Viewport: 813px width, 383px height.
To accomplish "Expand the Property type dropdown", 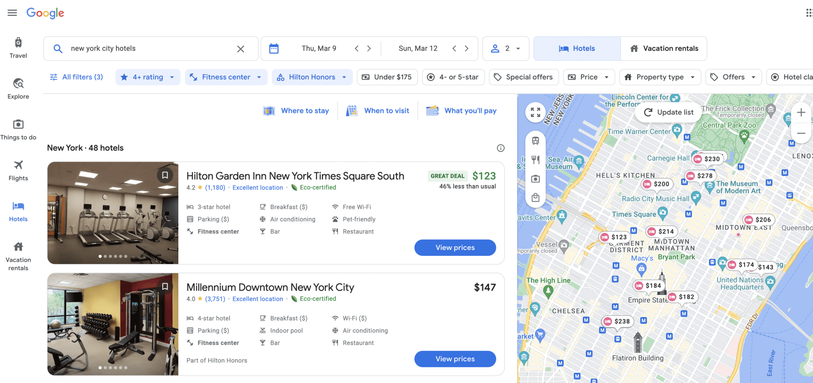I will (x=660, y=77).
